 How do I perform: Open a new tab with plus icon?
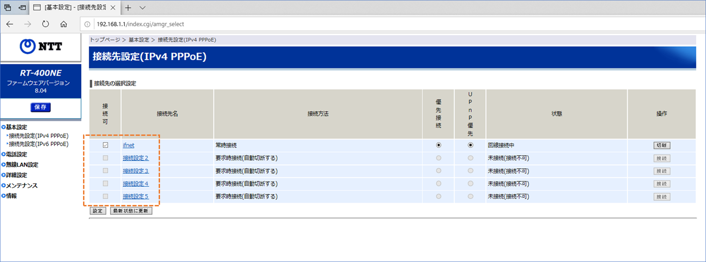point(128,8)
